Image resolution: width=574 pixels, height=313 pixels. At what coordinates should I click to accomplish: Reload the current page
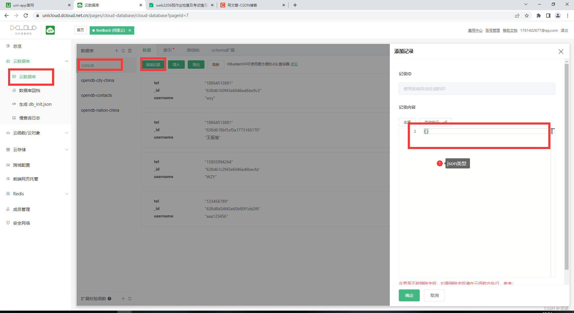tap(26, 16)
